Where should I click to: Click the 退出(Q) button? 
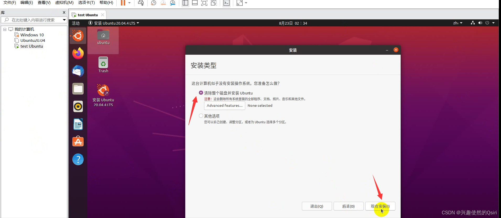pos(317,206)
